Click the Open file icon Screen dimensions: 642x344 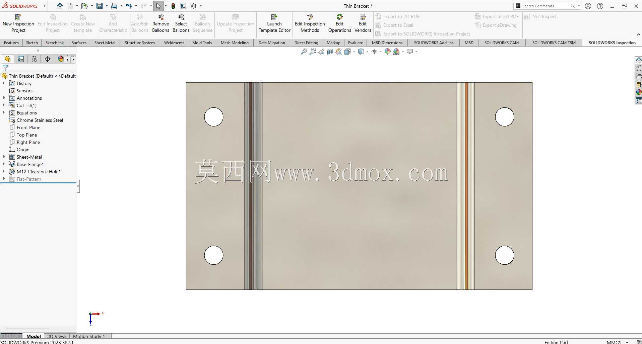point(84,6)
